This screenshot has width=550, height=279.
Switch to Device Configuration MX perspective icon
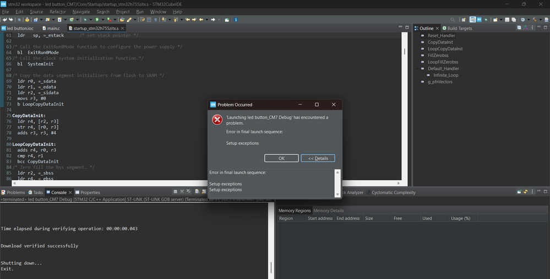coord(479,20)
